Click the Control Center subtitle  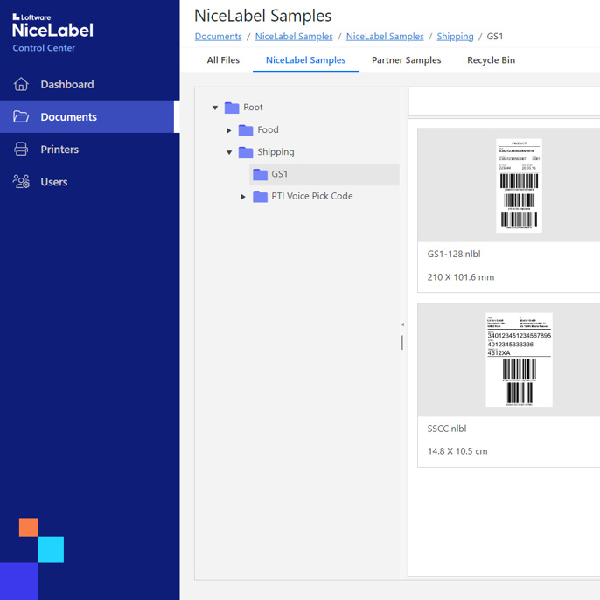(x=44, y=48)
